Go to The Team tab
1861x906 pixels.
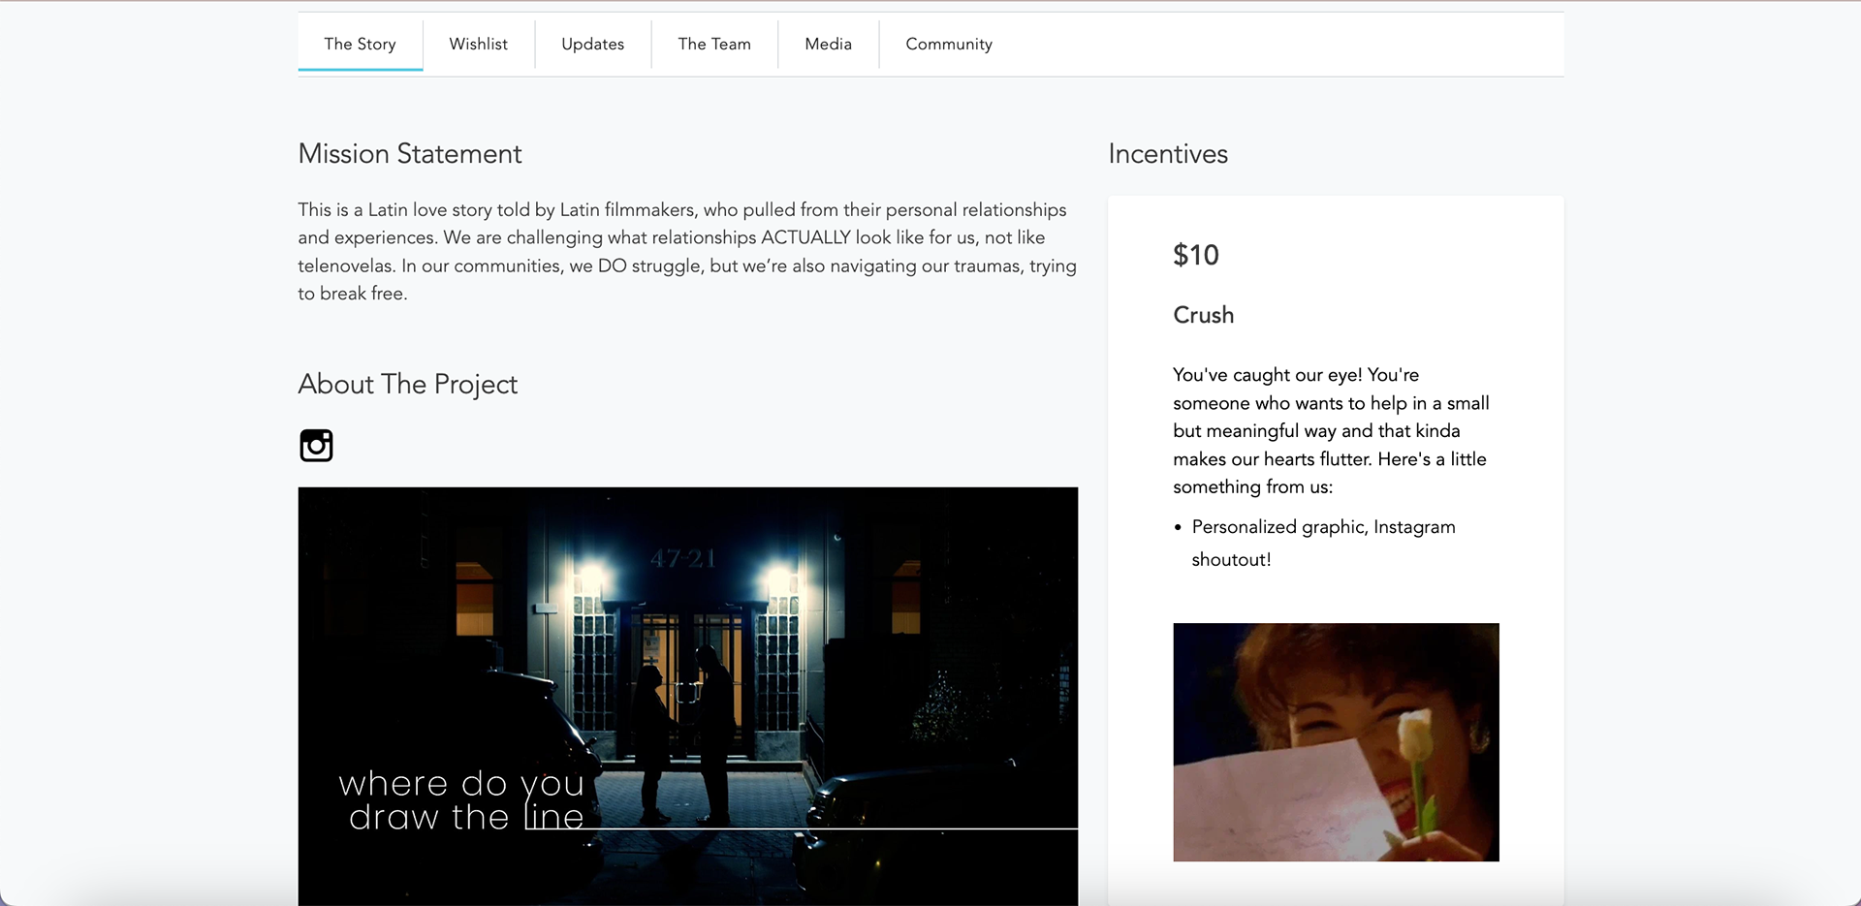[714, 45]
